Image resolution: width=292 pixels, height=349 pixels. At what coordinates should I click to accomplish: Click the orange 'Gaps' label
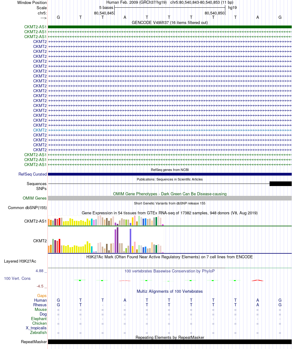[42, 296]
